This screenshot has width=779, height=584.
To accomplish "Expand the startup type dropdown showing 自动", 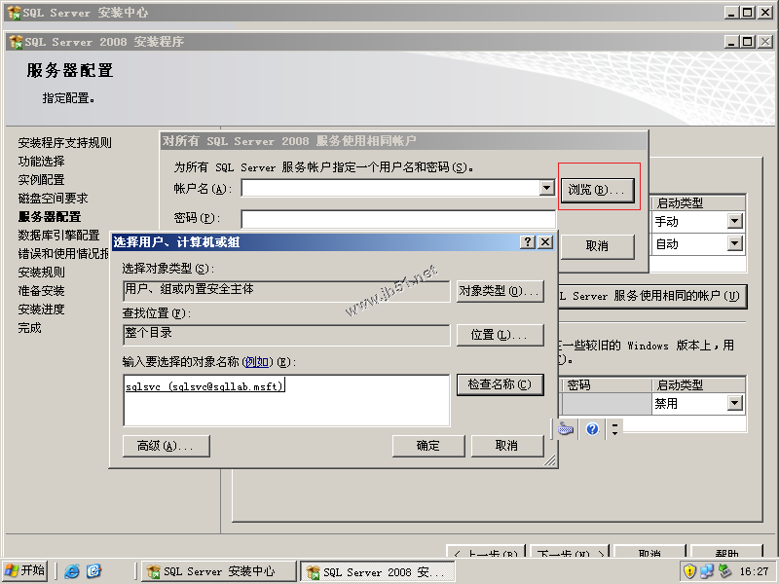I will coord(735,243).
